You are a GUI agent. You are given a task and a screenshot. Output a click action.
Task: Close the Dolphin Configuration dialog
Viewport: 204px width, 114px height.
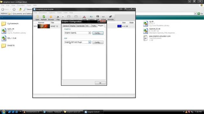(x=105, y=22)
